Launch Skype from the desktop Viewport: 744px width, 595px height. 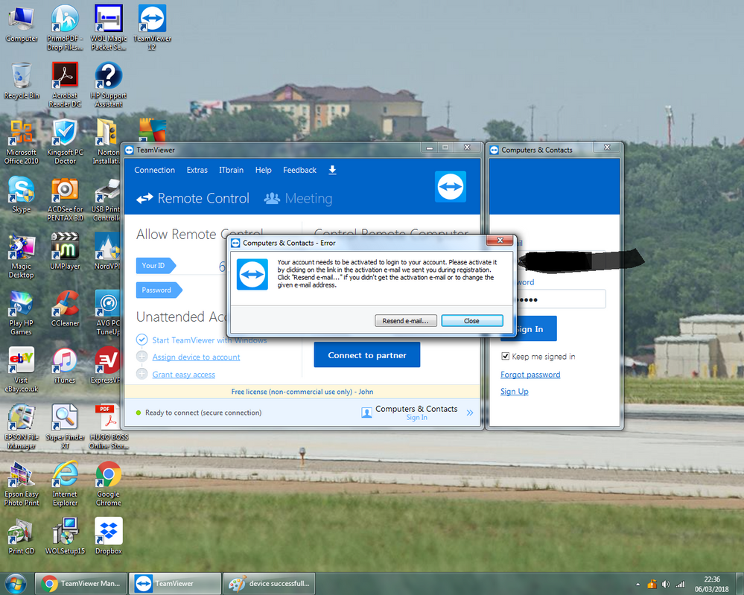[22, 194]
